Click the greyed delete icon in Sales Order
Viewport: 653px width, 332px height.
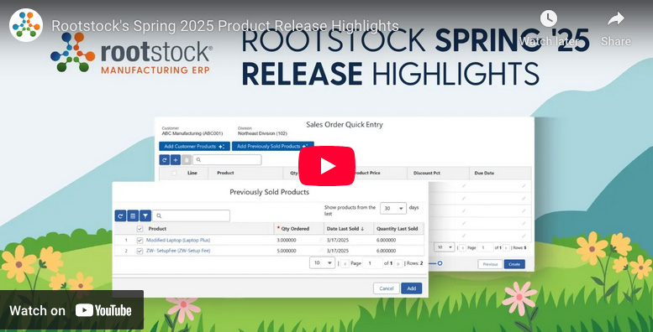tap(187, 159)
